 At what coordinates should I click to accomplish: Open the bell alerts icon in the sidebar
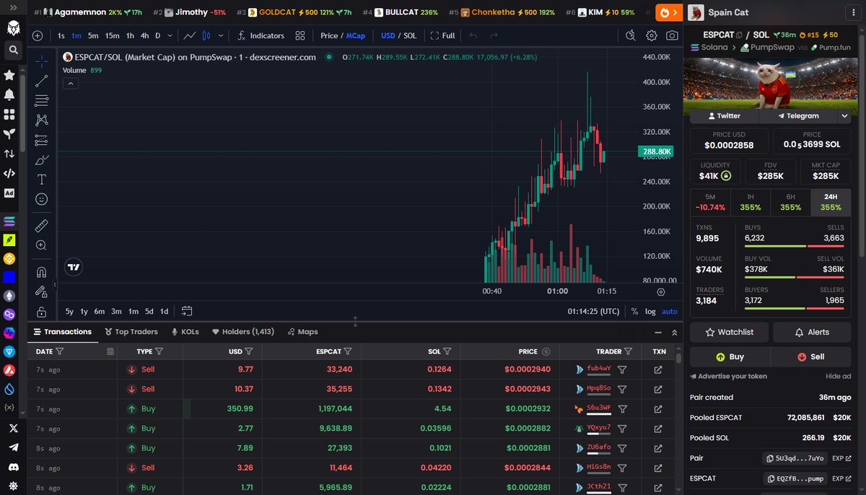(9, 95)
